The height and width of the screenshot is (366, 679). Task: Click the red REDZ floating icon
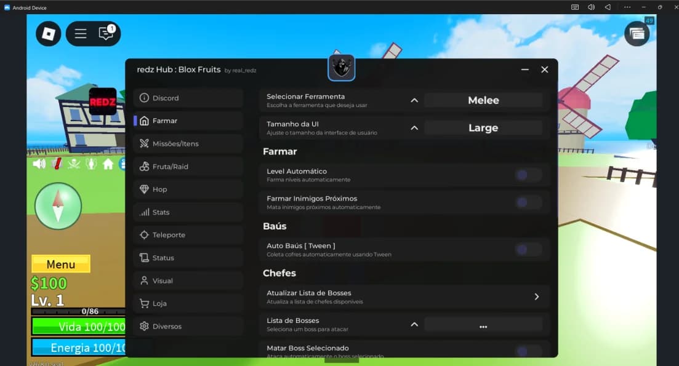click(102, 101)
